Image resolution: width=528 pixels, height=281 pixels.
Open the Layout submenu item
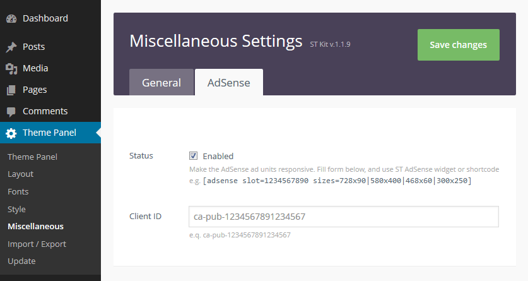coord(20,174)
